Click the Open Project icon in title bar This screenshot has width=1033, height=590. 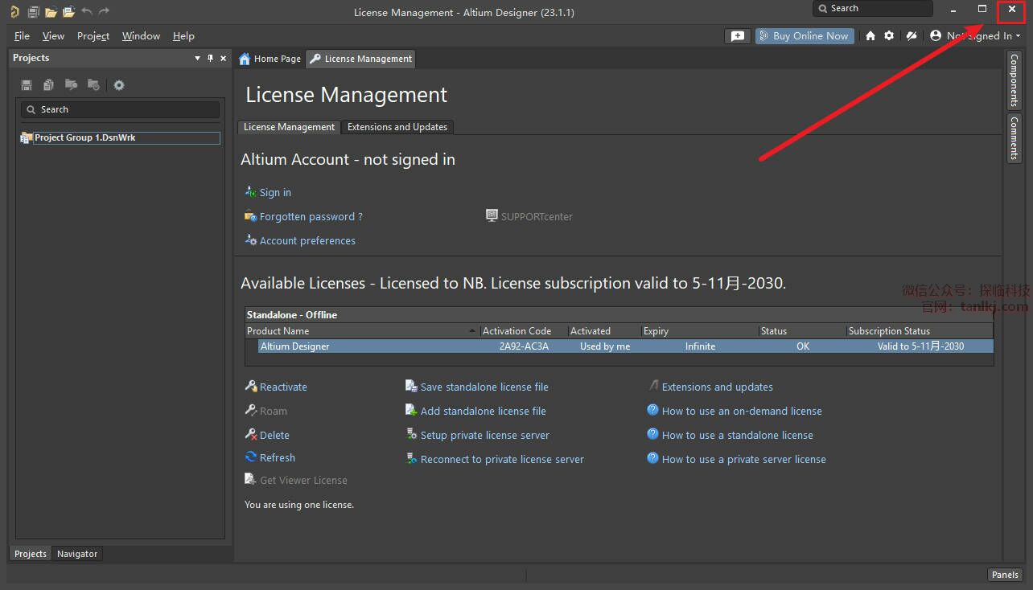(x=68, y=12)
